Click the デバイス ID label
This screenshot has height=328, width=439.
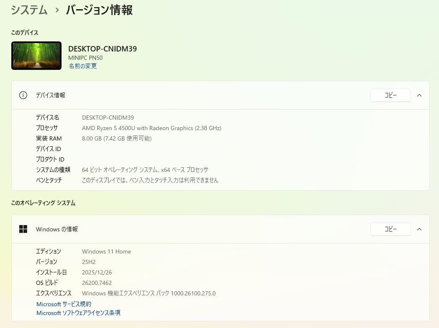(49, 149)
